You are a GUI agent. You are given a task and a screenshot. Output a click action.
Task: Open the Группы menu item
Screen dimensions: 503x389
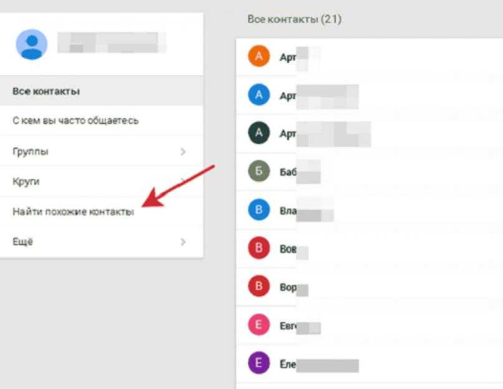[102, 151]
